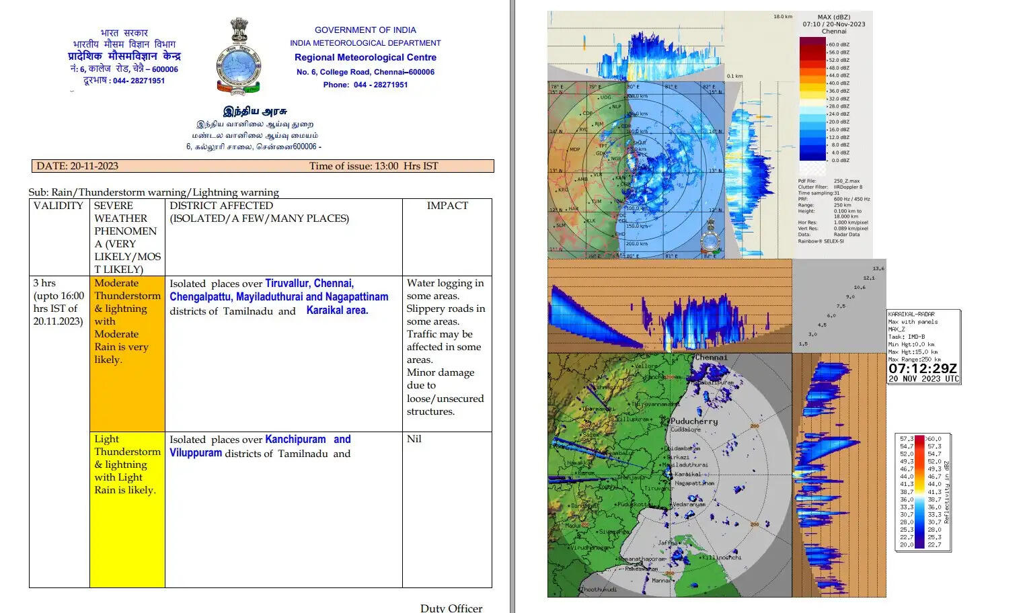Click the blue 'Karaikal area.' text
The image size is (1027, 613).
(337, 311)
